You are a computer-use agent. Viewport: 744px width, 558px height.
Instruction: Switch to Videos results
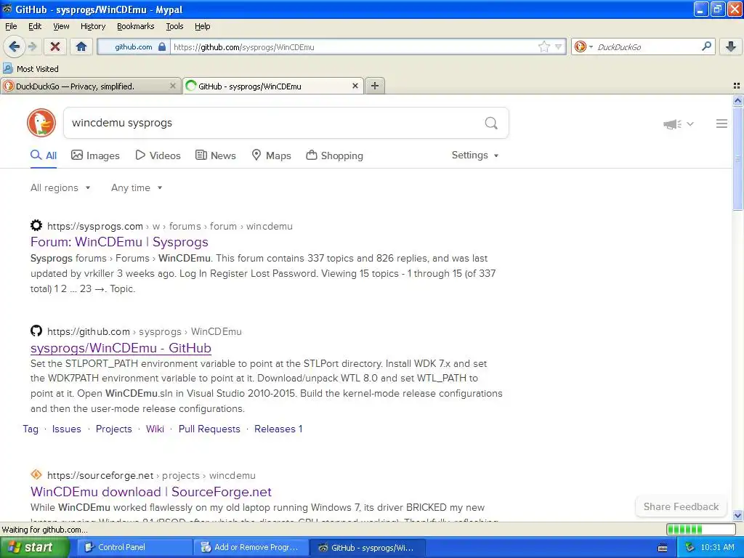pos(158,155)
